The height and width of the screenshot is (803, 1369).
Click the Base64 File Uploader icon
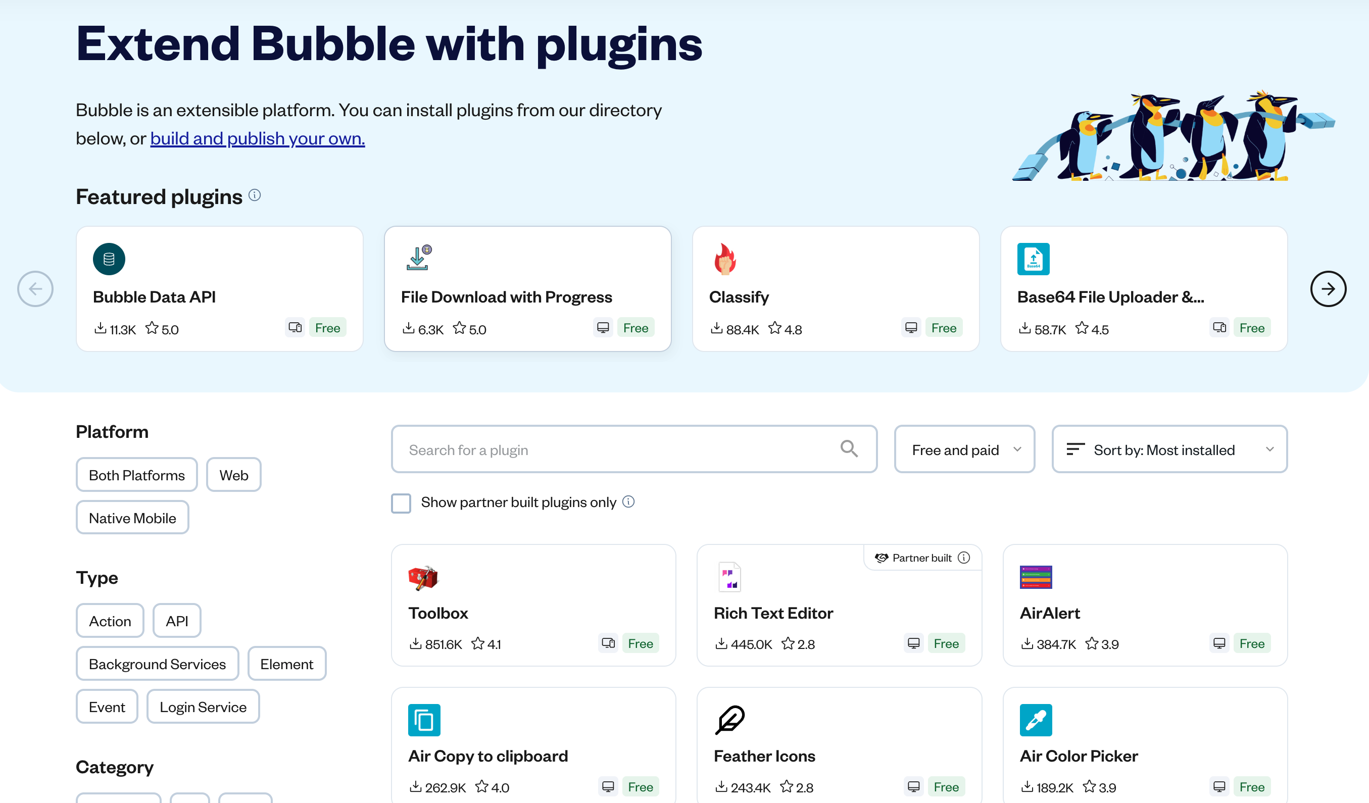click(1033, 259)
